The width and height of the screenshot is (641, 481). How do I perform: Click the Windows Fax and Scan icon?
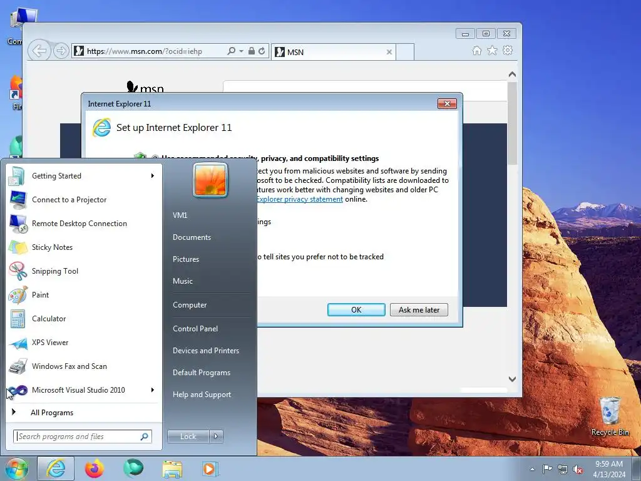(x=18, y=366)
